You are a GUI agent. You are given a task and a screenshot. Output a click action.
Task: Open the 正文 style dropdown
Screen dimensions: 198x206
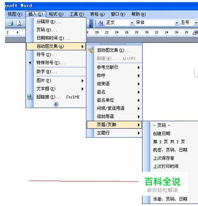[x=132, y=23]
